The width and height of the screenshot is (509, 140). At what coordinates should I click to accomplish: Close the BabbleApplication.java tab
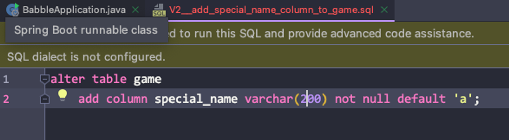[135, 10]
